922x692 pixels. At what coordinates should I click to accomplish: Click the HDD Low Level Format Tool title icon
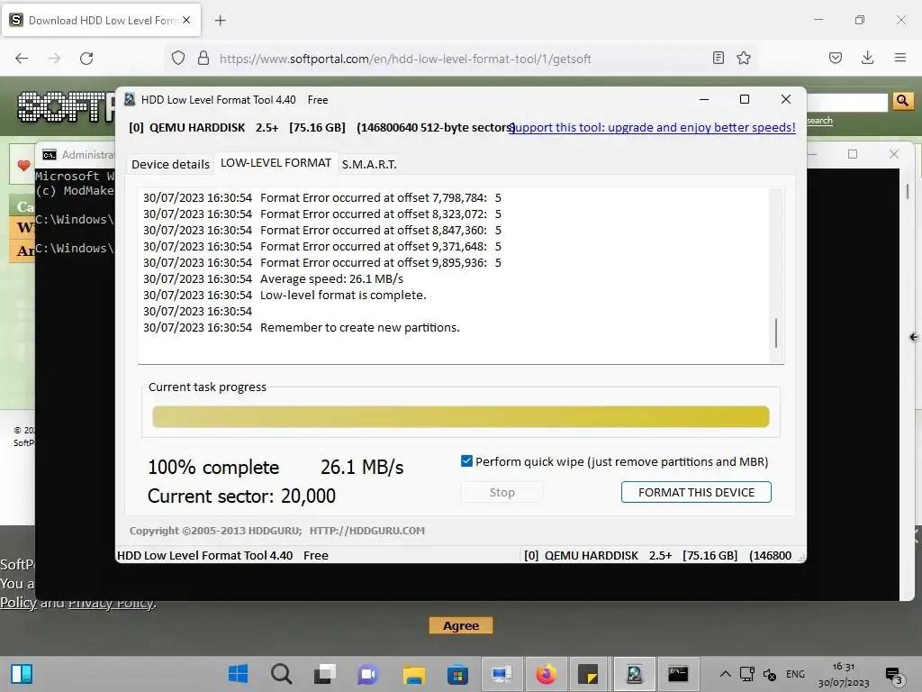(130, 99)
